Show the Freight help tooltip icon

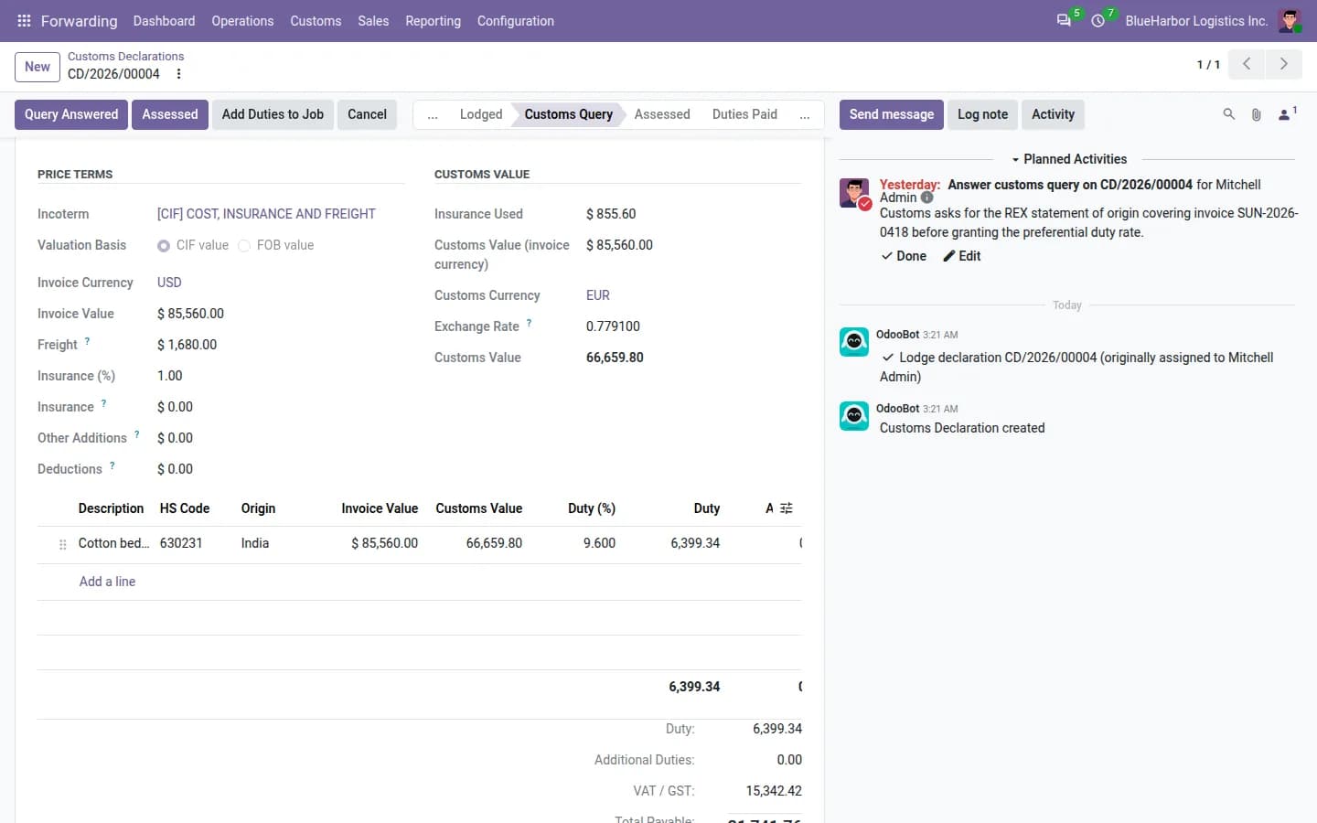[x=87, y=341]
